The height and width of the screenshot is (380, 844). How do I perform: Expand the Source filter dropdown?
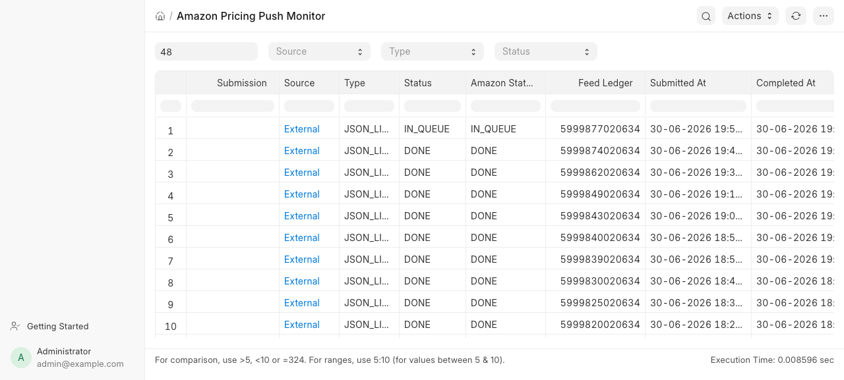point(319,51)
